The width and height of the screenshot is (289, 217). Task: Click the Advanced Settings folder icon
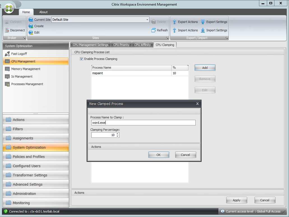(x=8, y=184)
